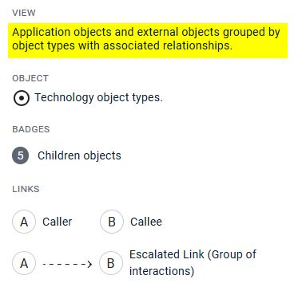Click the words 'associated relationships' in description
302x287 pixels.
(168, 45)
